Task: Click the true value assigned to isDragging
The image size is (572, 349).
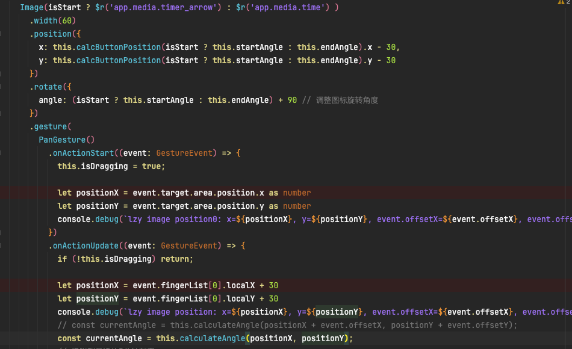Action: point(151,166)
